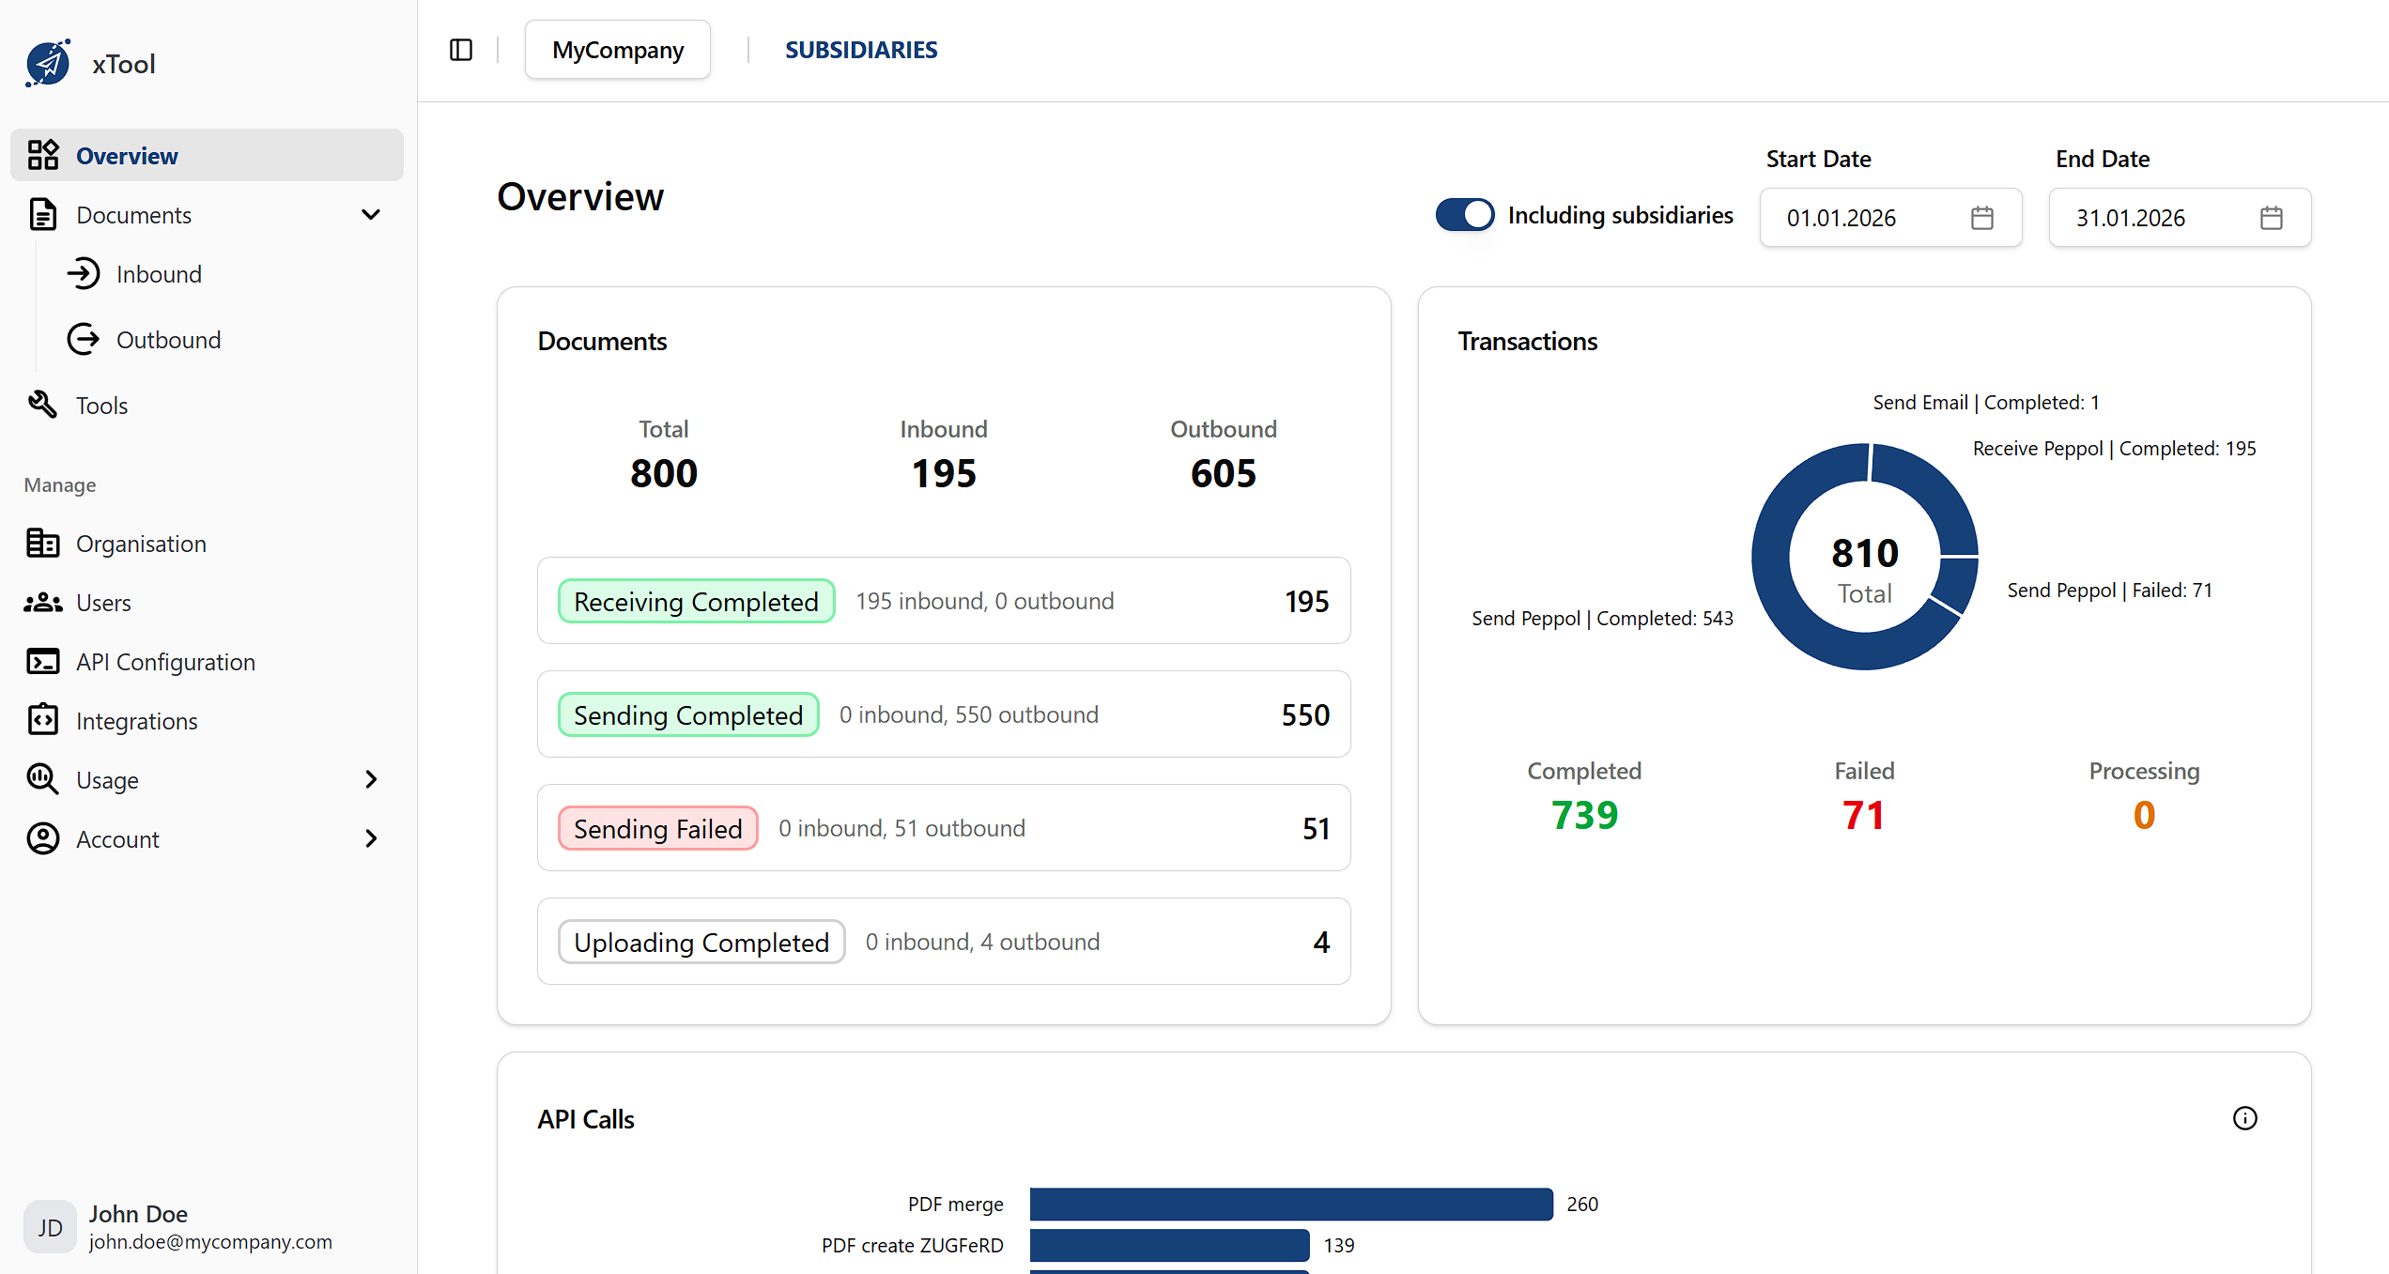The width and height of the screenshot is (2389, 1274).
Task: Collapse the Documents section chevron
Action: [x=371, y=214]
